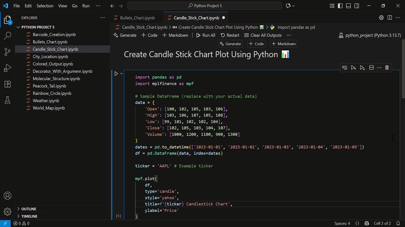Open the Testing flask view

click(8, 100)
